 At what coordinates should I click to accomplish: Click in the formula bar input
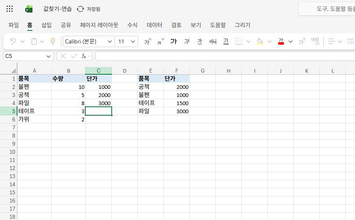coord(225,56)
